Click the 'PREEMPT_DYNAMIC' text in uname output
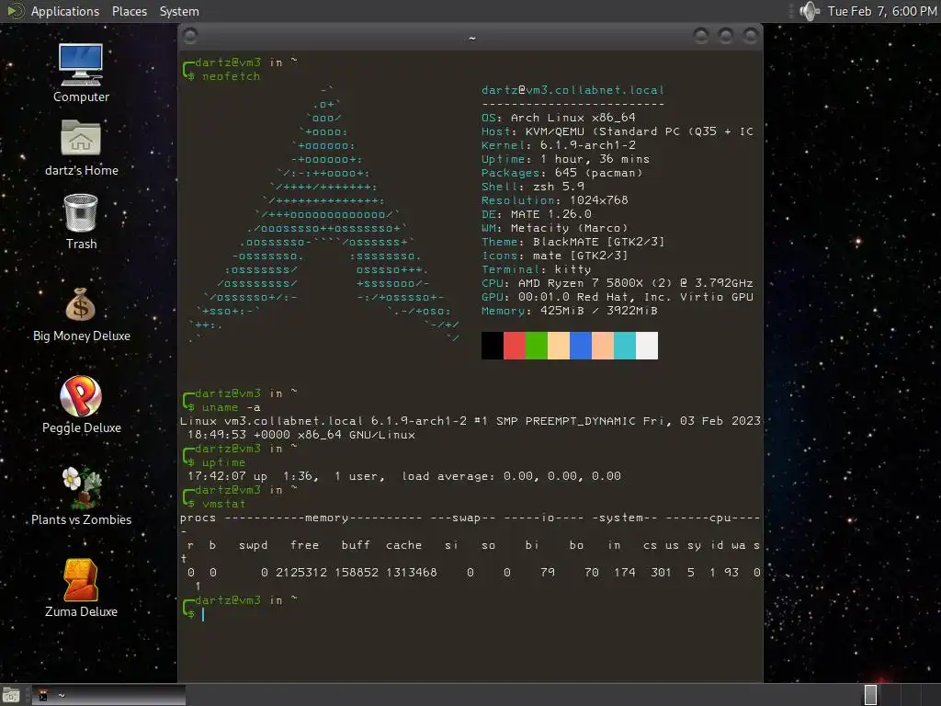The width and height of the screenshot is (941, 706). click(x=581, y=421)
